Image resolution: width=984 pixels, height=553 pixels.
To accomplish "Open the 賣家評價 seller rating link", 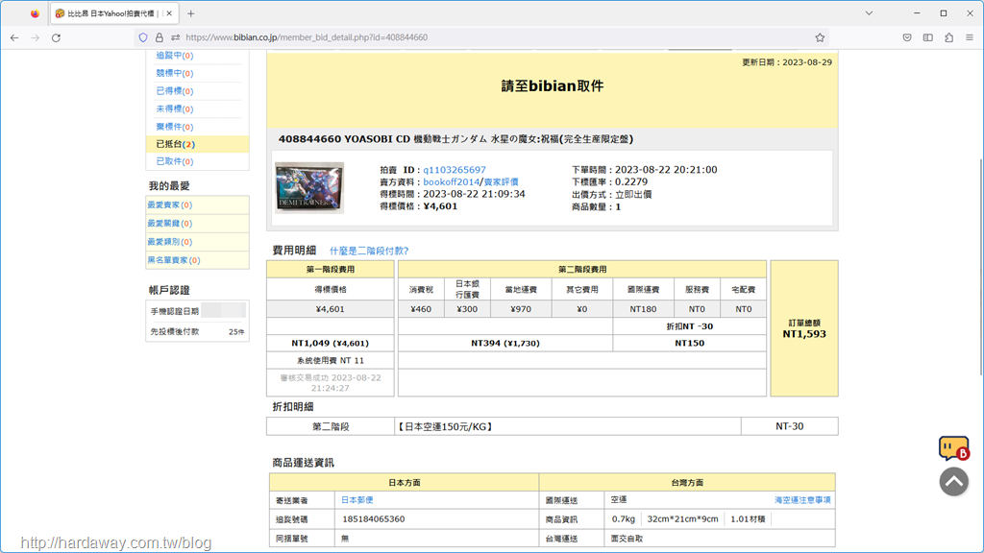I will [x=501, y=181].
